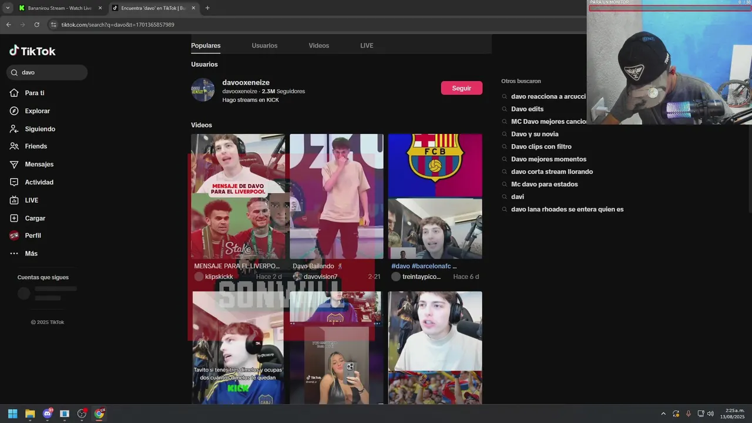752x423 pixels.
Task: Select suggestion Davo clips con filtro
Action: point(541,147)
